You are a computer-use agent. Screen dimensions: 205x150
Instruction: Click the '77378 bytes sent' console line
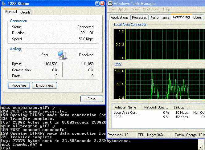(65, 141)
